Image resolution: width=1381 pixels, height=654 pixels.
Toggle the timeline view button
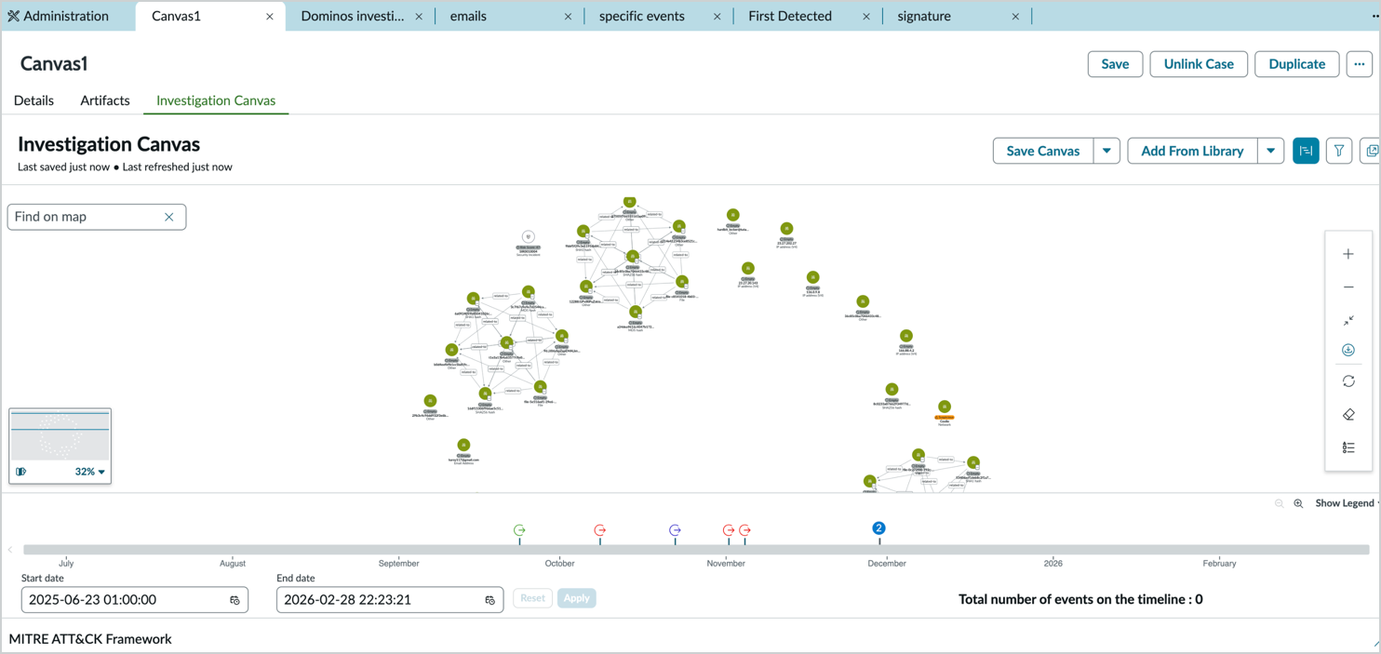[1306, 151]
